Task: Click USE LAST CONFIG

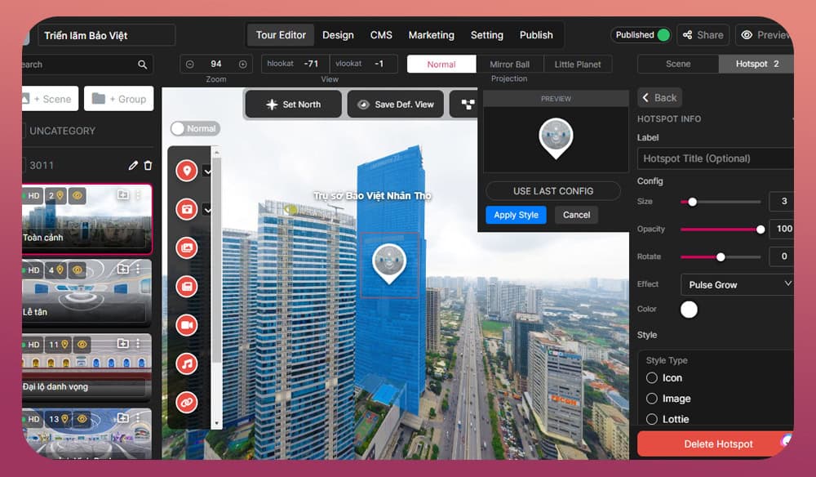Action: click(x=552, y=190)
